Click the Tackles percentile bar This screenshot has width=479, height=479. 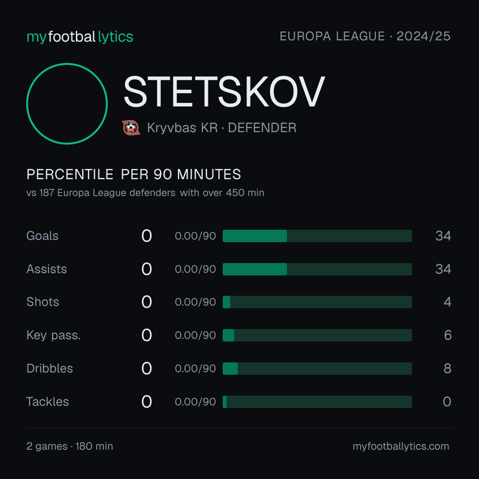[x=317, y=402]
